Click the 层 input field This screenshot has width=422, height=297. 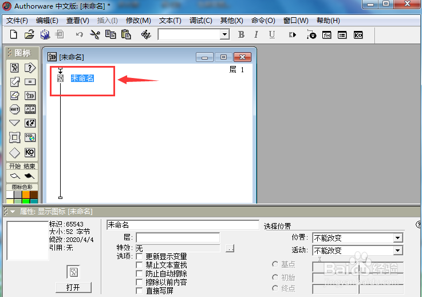pos(178,237)
